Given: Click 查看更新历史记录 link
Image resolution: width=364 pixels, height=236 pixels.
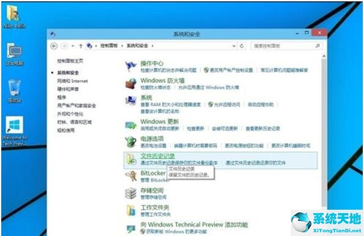Looking at the screenshot, I should tap(263, 128).
